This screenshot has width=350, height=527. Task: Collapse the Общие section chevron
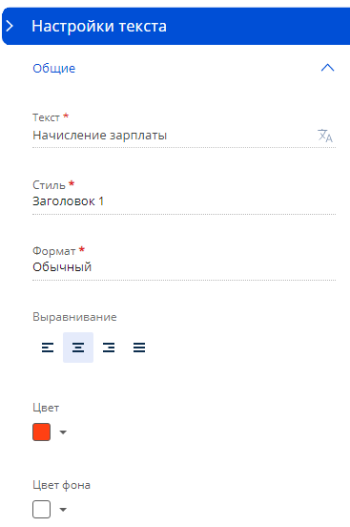(x=327, y=68)
